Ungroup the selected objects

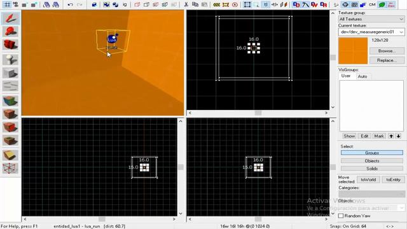(x=115, y=4)
